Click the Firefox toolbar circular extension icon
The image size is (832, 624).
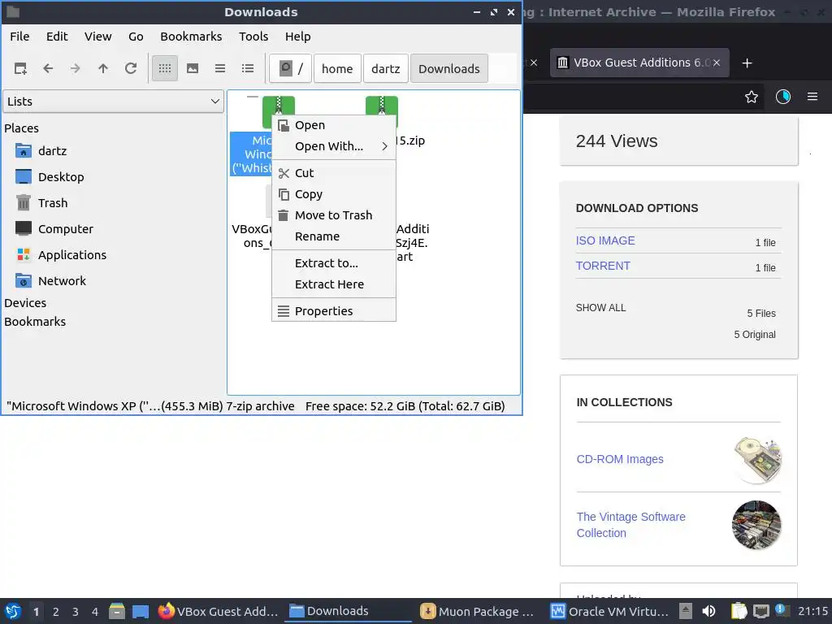pyautogui.click(x=783, y=97)
